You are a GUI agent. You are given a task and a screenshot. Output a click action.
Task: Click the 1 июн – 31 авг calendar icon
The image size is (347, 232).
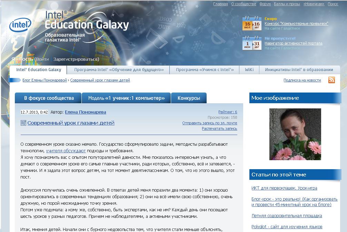(252, 43)
